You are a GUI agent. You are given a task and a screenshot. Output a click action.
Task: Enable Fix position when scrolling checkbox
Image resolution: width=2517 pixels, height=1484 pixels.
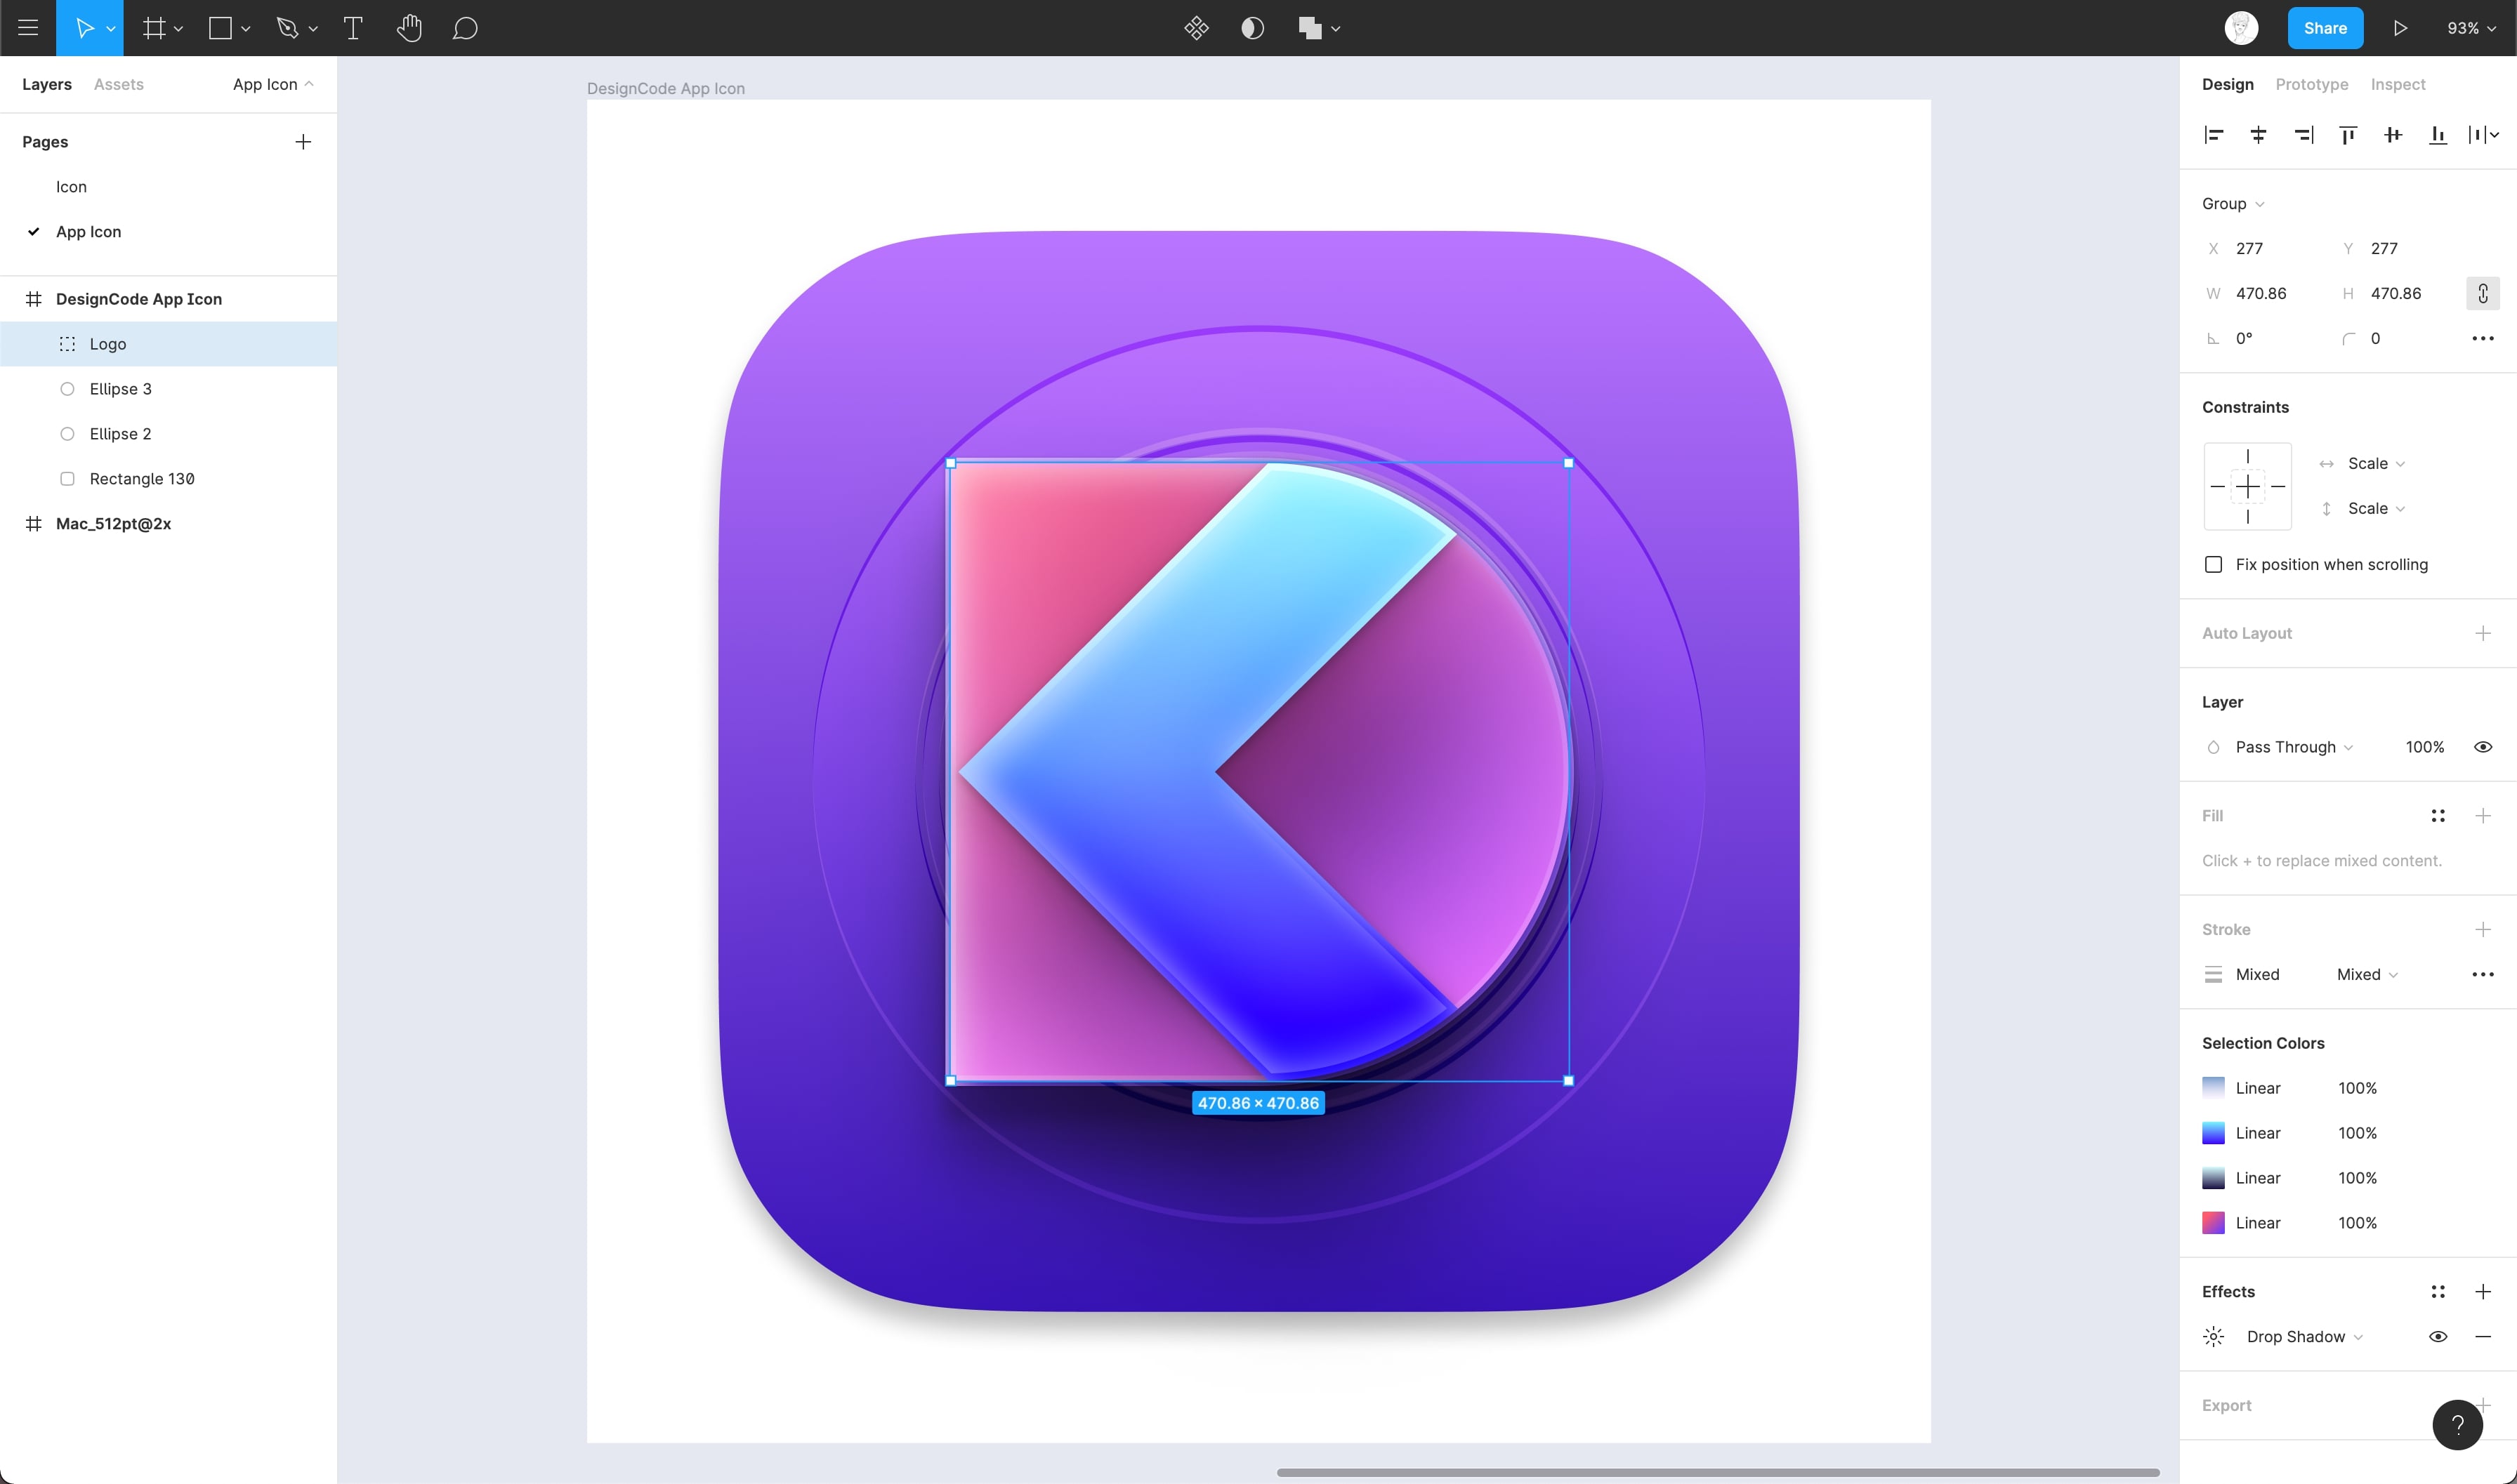click(2214, 565)
